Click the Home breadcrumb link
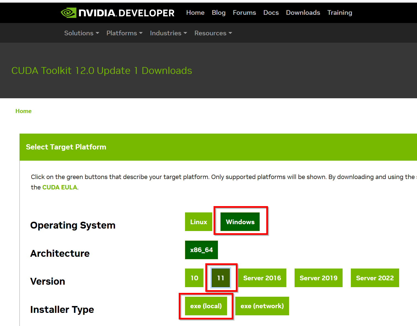Viewport: 417px width, 326px height. pyautogui.click(x=23, y=111)
